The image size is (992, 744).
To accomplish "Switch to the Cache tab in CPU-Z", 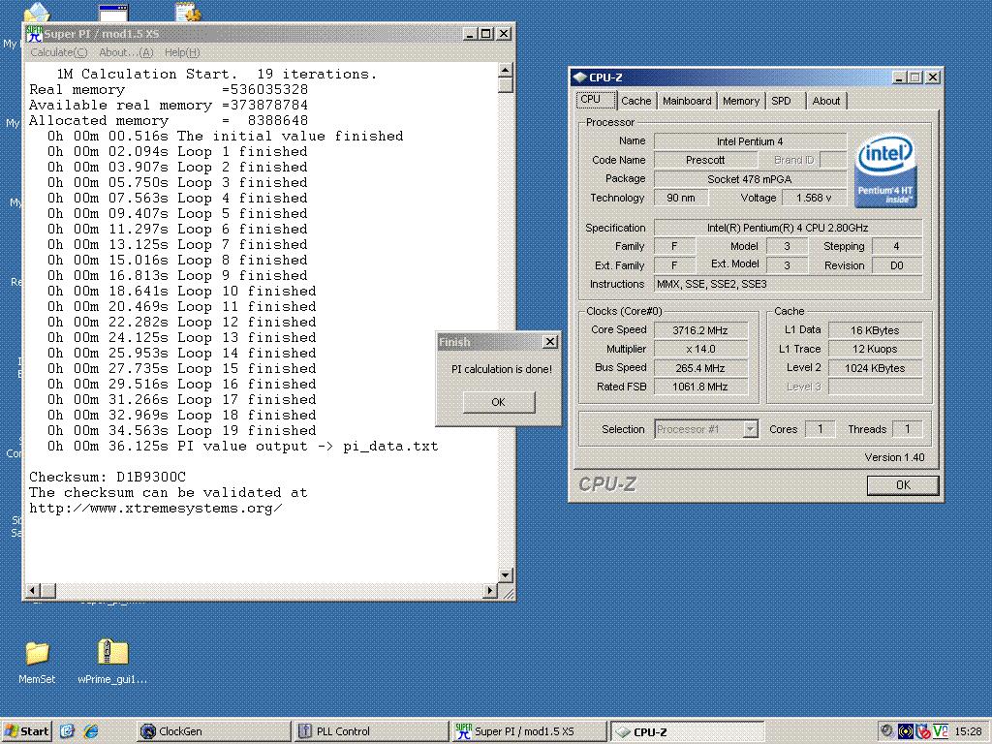I will (x=635, y=101).
